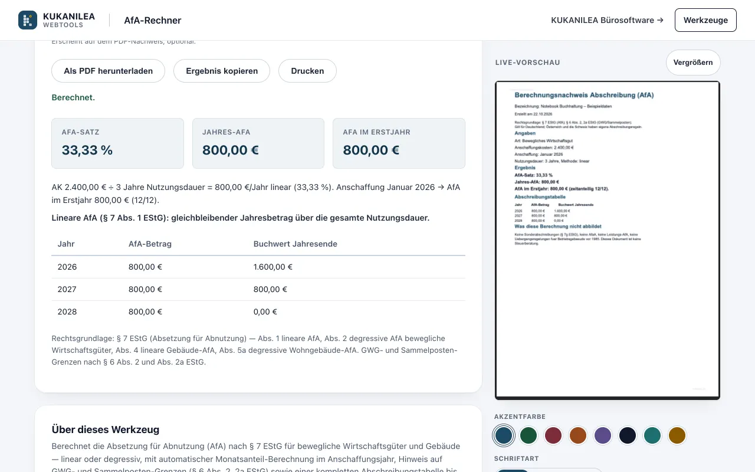Click the Rechtsgrundlage footnote paragraph

[258, 350]
